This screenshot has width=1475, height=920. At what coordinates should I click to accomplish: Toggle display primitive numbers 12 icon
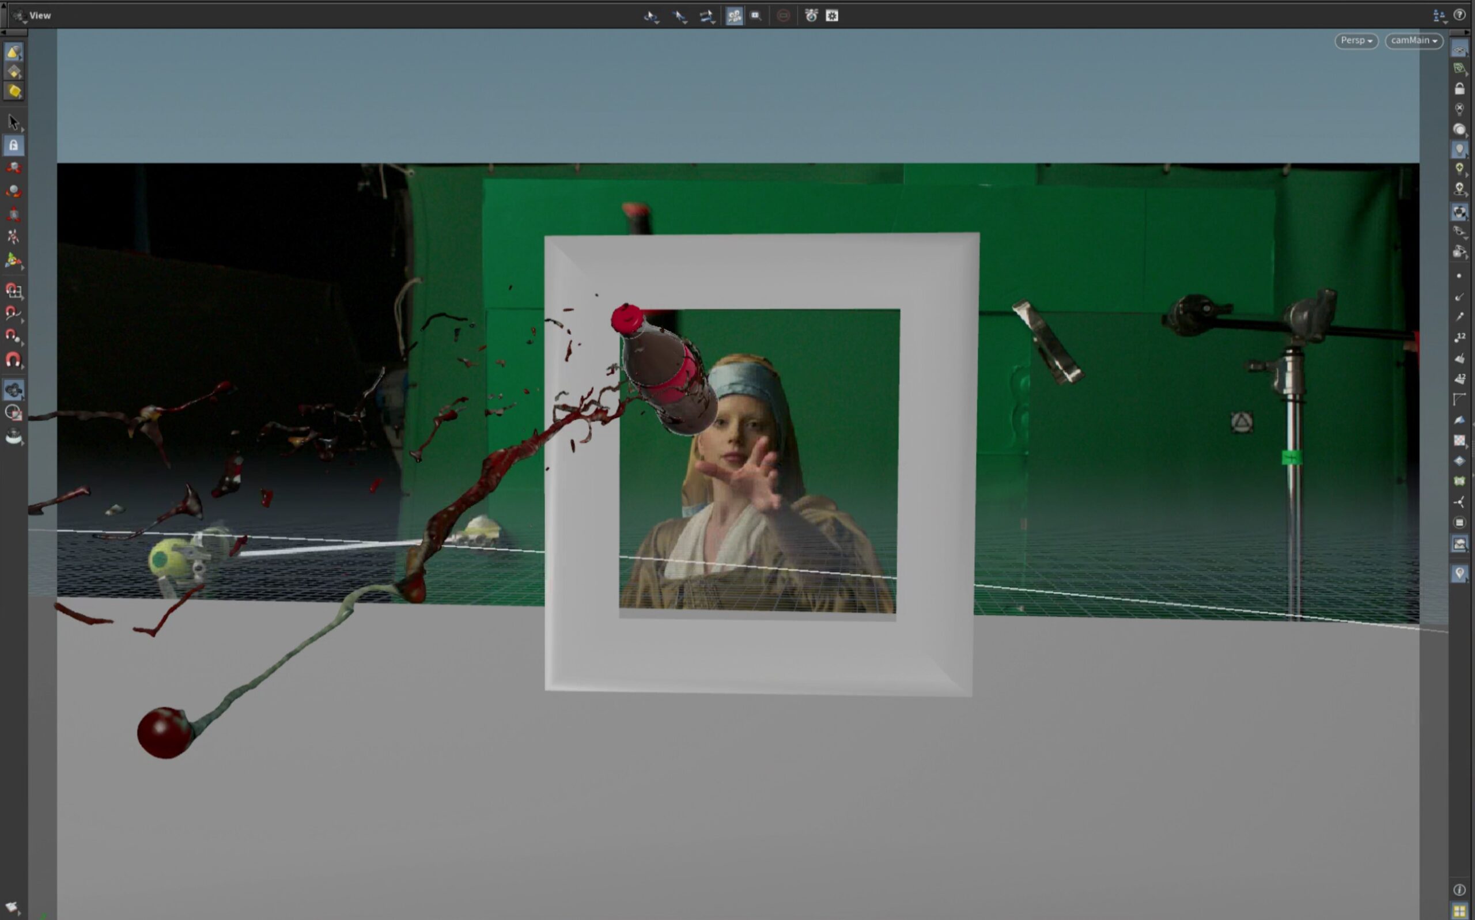[1459, 379]
